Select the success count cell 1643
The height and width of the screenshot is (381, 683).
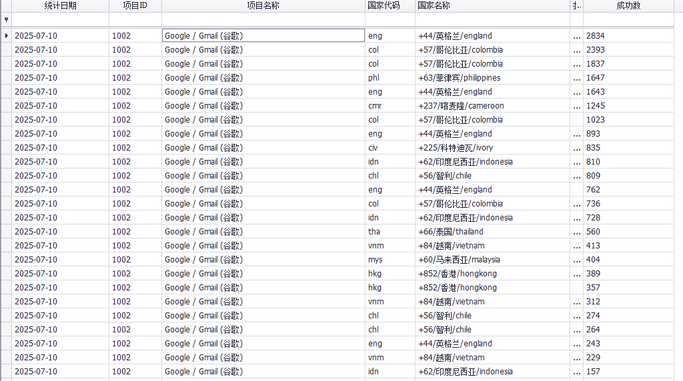tap(628, 92)
